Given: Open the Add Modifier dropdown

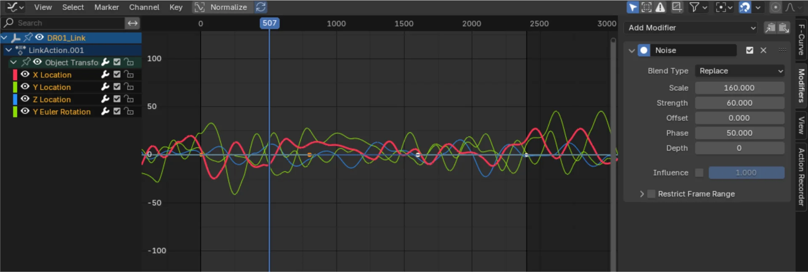Looking at the screenshot, I should pos(691,28).
